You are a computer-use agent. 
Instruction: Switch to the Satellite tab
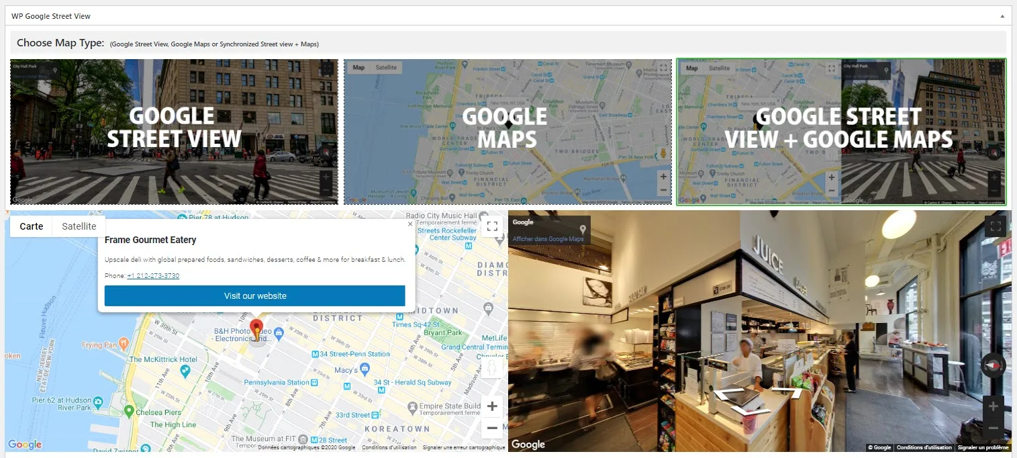click(78, 226)
